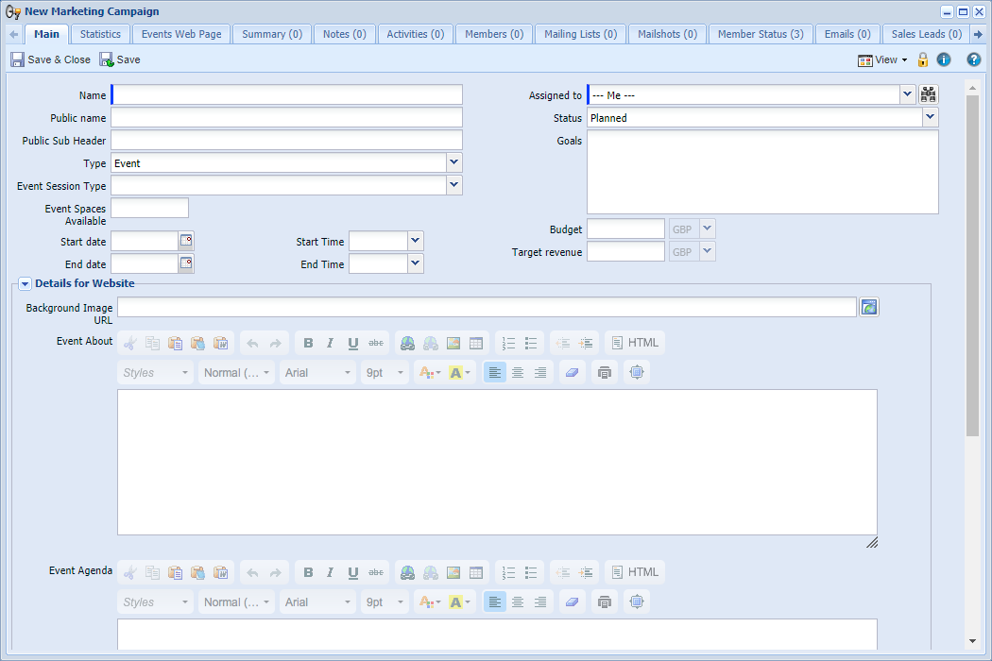Click the Save button
The image size is (992, 661).
click(120, 59)
